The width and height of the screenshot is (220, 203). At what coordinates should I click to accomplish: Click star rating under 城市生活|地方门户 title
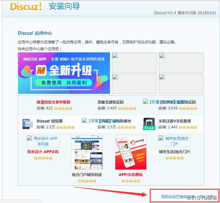click(174, 158)
